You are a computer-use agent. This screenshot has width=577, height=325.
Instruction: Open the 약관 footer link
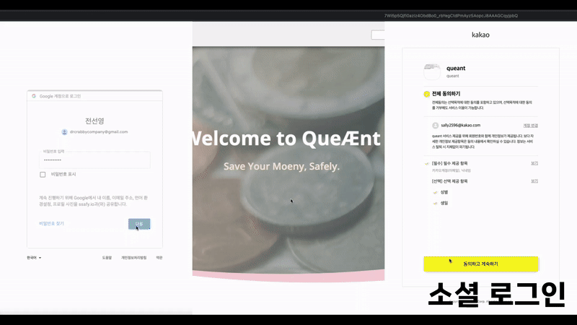coord(159,258)
